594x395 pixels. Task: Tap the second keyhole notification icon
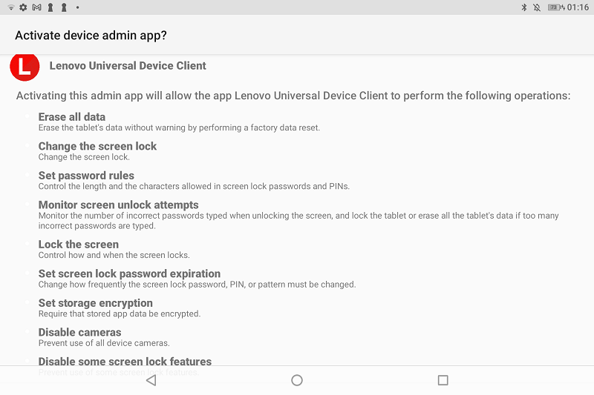tap(64, 7)
